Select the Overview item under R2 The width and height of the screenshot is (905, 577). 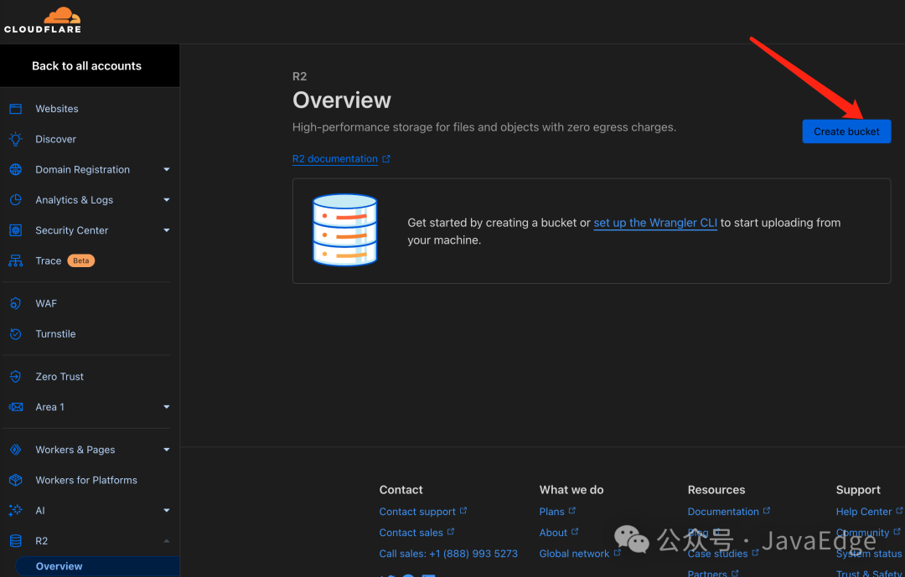97,566
